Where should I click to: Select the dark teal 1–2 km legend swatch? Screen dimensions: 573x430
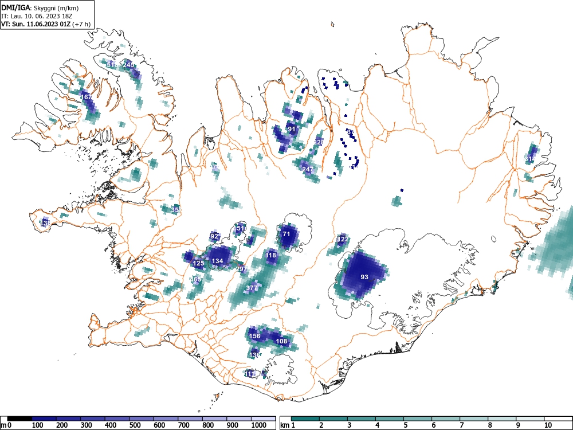pyautogui.click(x=305, y=419)
